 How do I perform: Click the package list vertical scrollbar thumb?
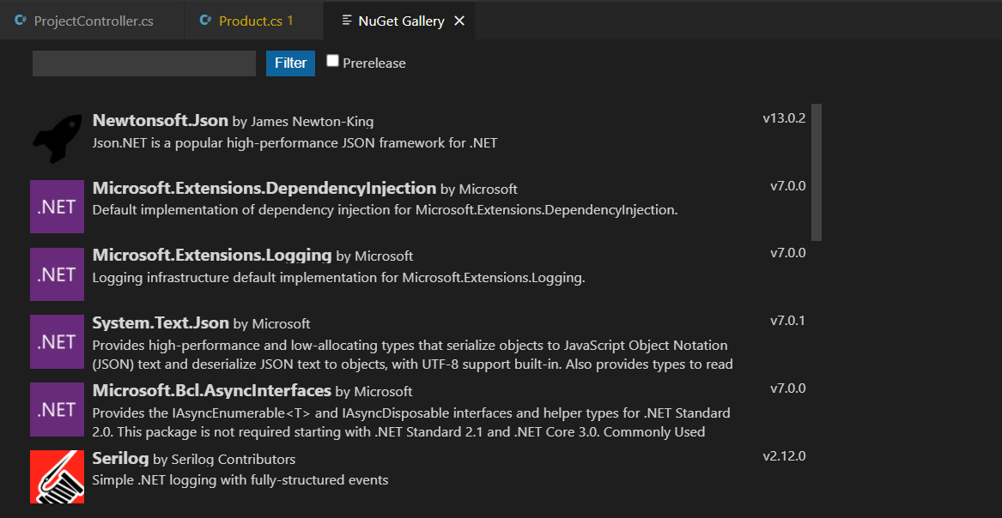pyautogui.click(x=817, y=172)
